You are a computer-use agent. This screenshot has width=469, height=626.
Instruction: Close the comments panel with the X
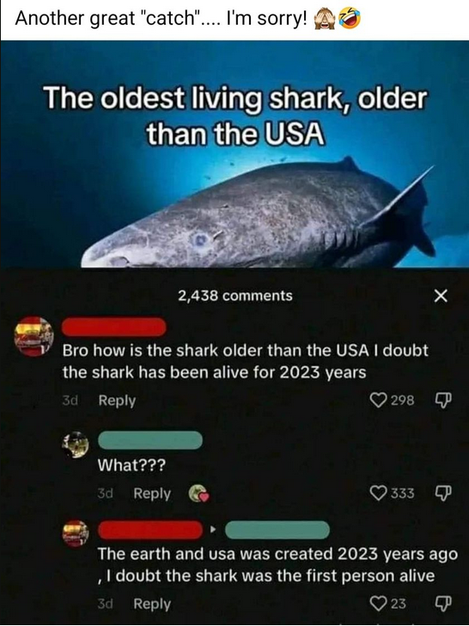[x=441, y=296]
